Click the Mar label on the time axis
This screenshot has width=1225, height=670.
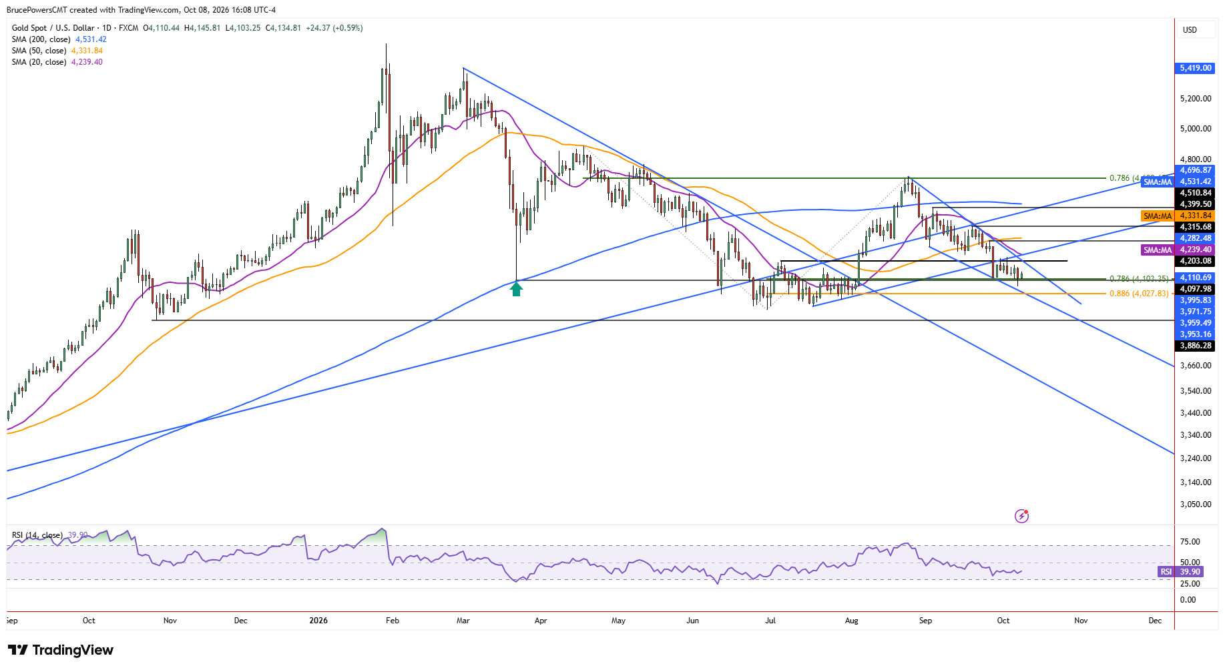point(463,621)
